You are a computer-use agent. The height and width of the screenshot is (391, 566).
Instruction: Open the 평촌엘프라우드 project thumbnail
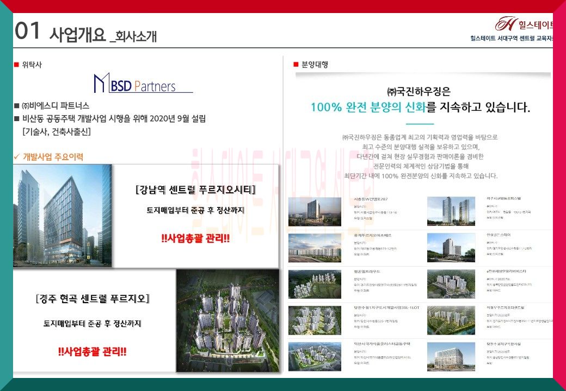[x=315, y=284]
